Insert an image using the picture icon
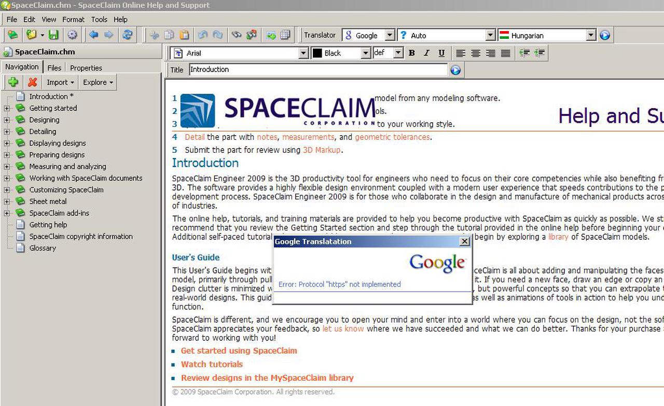Screen dimensions: 664x406 tap(271, 35)
